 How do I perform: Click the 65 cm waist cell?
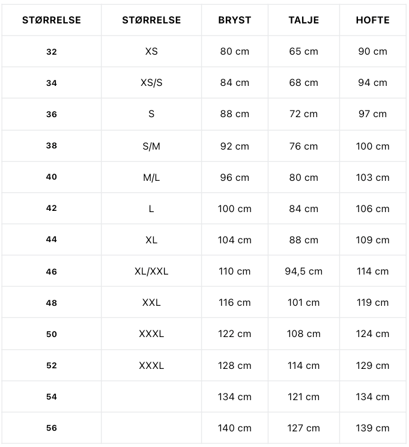pyautogui.click(x=303, y=52)
